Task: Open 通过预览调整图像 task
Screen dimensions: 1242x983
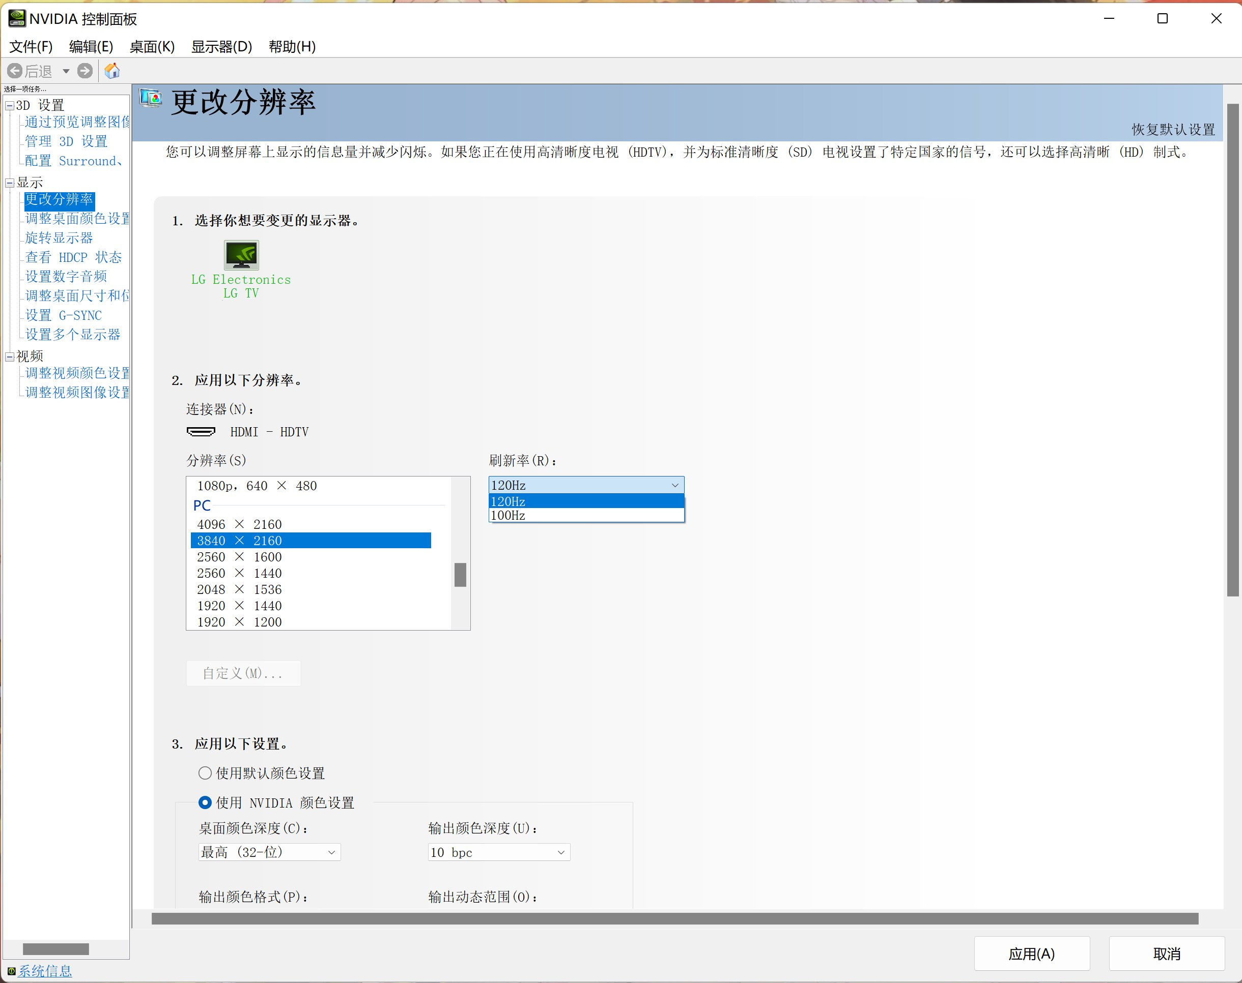Action: (x=77, y=122)
